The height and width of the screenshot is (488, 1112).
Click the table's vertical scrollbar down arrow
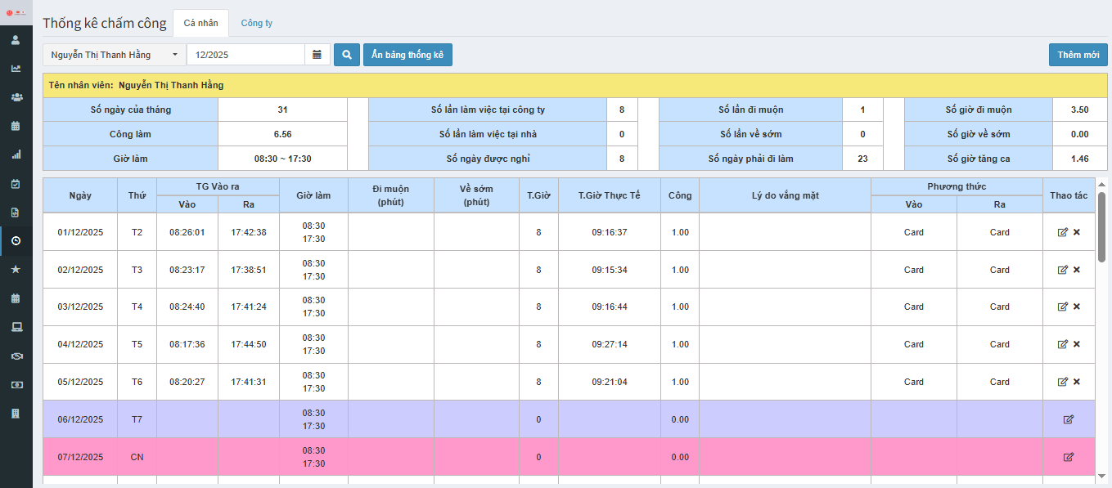pyautogui.click(x=1101, y=476)
